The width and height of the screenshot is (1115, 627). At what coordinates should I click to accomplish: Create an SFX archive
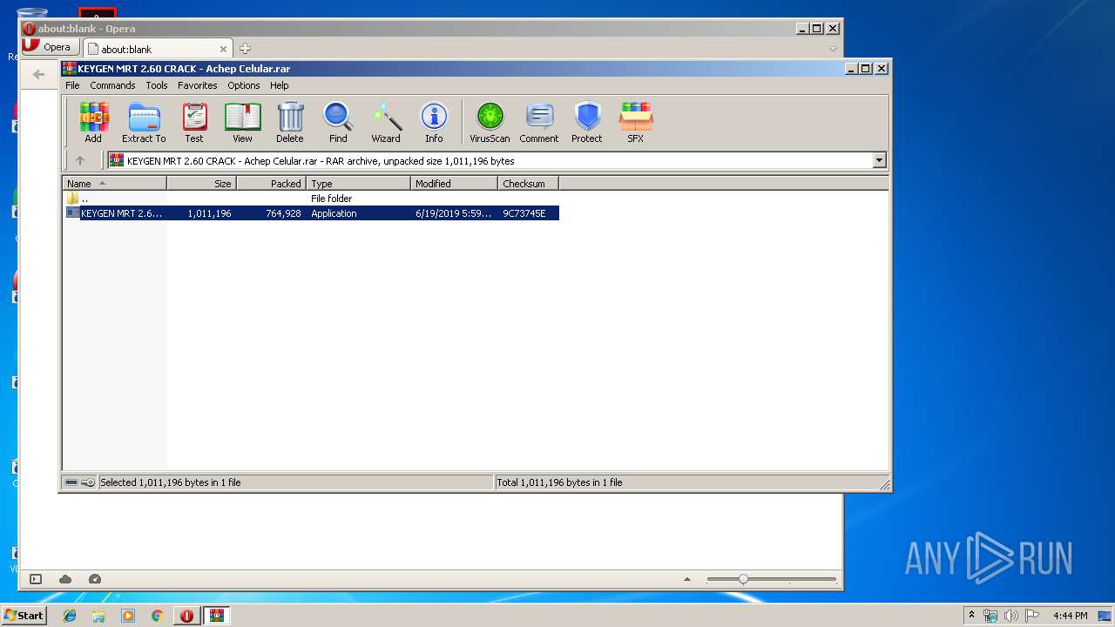[x=636, y=122]
